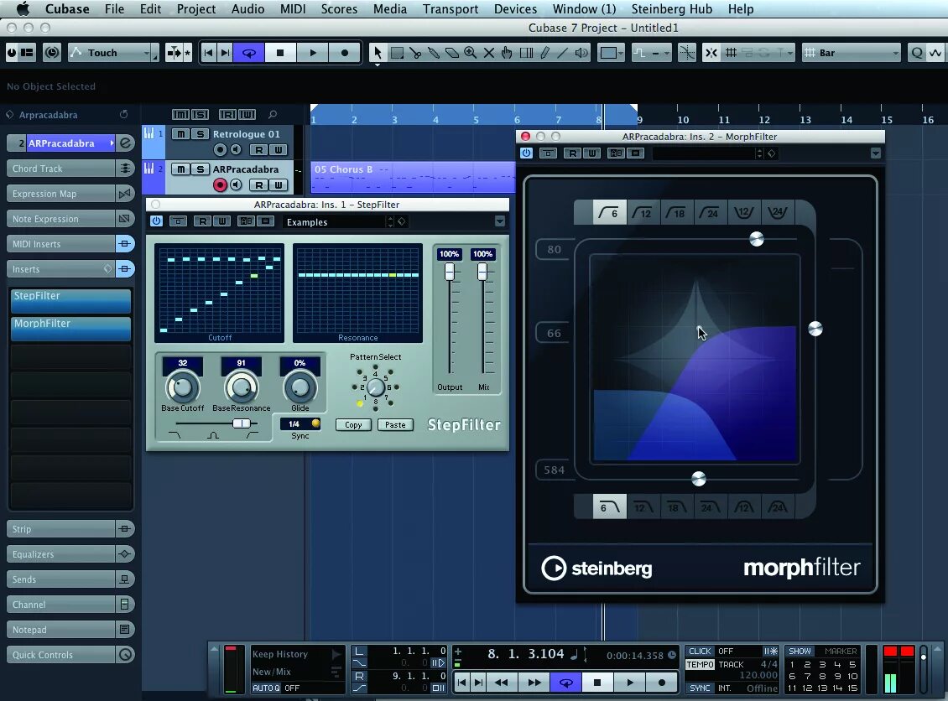This screenshot has width=948, height=701.
Task: Select the Zoom magnifier tool
Action: pos(471,53)
